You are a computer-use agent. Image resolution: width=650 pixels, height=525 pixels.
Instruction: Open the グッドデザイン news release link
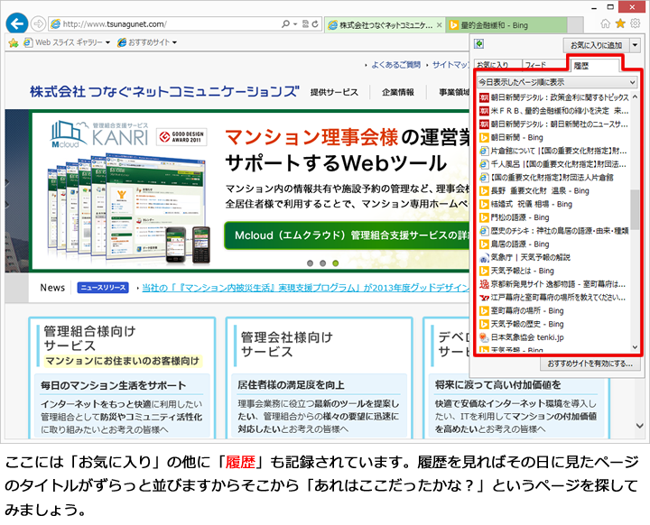306,288
